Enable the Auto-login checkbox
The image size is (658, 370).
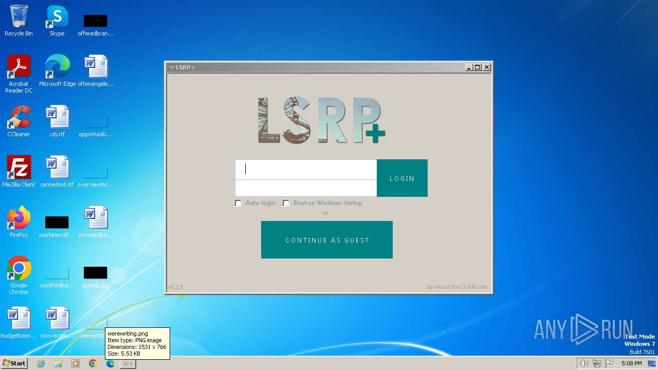(x=238, y=203)
